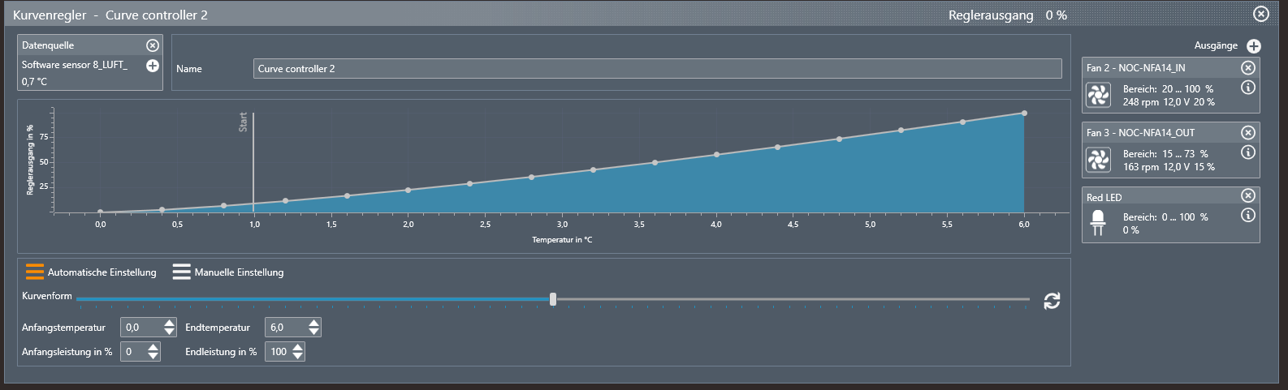
Task: Decrease Anfangsleistung with down arrow
Action: pos(153,356)
